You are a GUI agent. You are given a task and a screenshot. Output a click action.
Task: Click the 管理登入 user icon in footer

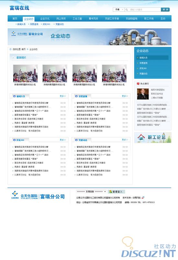point(111,191)
